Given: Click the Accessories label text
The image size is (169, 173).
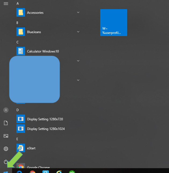Looking at the screenshot, I should point(35,13).
